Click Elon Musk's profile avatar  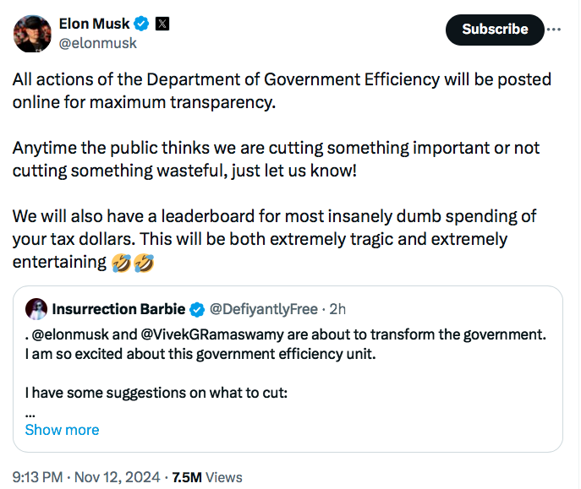pyautogui.click(x=32, y=34)
